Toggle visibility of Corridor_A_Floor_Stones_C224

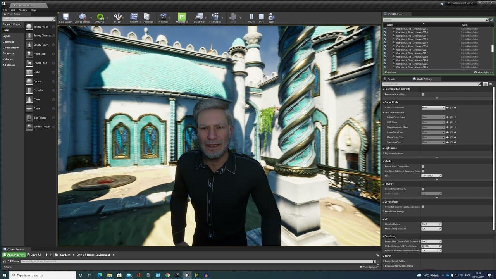coord(384,60)
